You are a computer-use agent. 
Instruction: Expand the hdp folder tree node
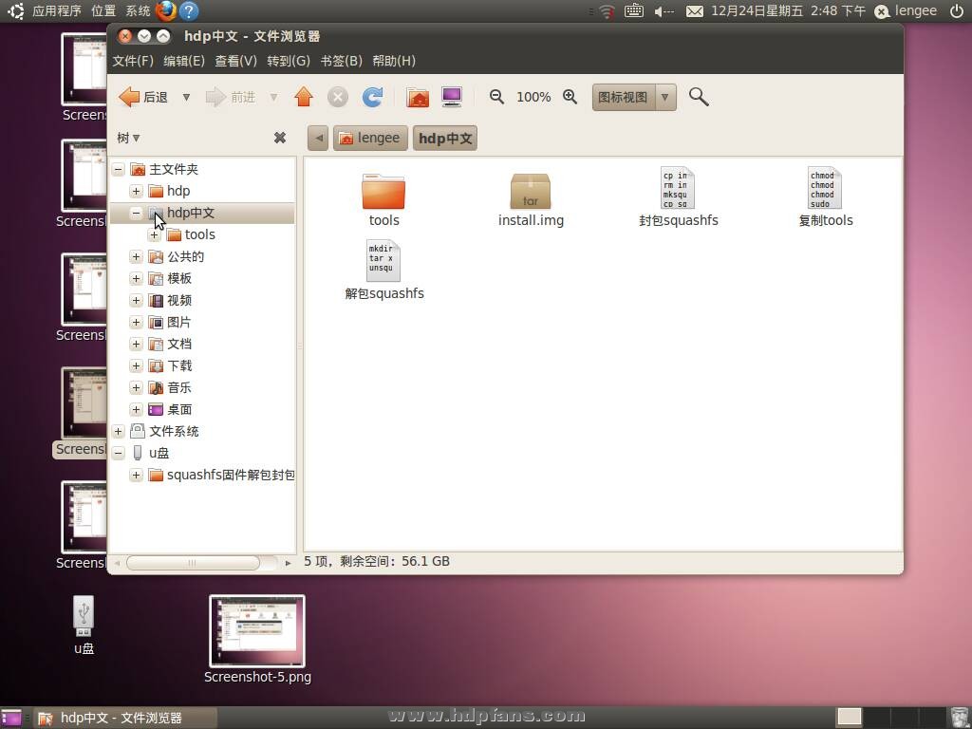[x=137, y=191]
